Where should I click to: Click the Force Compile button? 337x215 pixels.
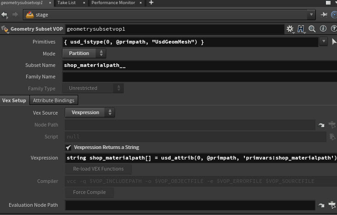(89, 192)
